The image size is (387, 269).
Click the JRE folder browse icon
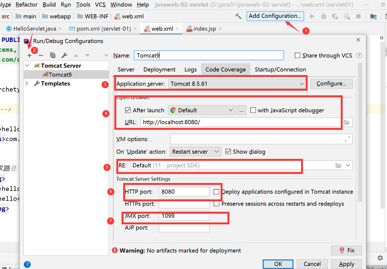click(x=338, y=165)
